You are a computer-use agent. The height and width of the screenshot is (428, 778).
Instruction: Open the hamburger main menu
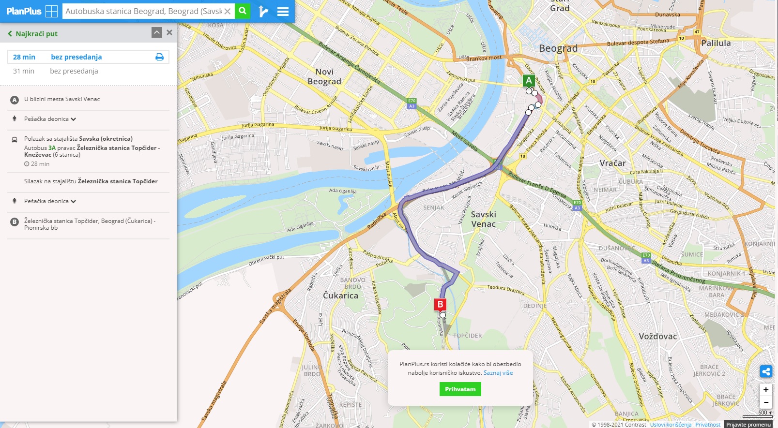283,11
